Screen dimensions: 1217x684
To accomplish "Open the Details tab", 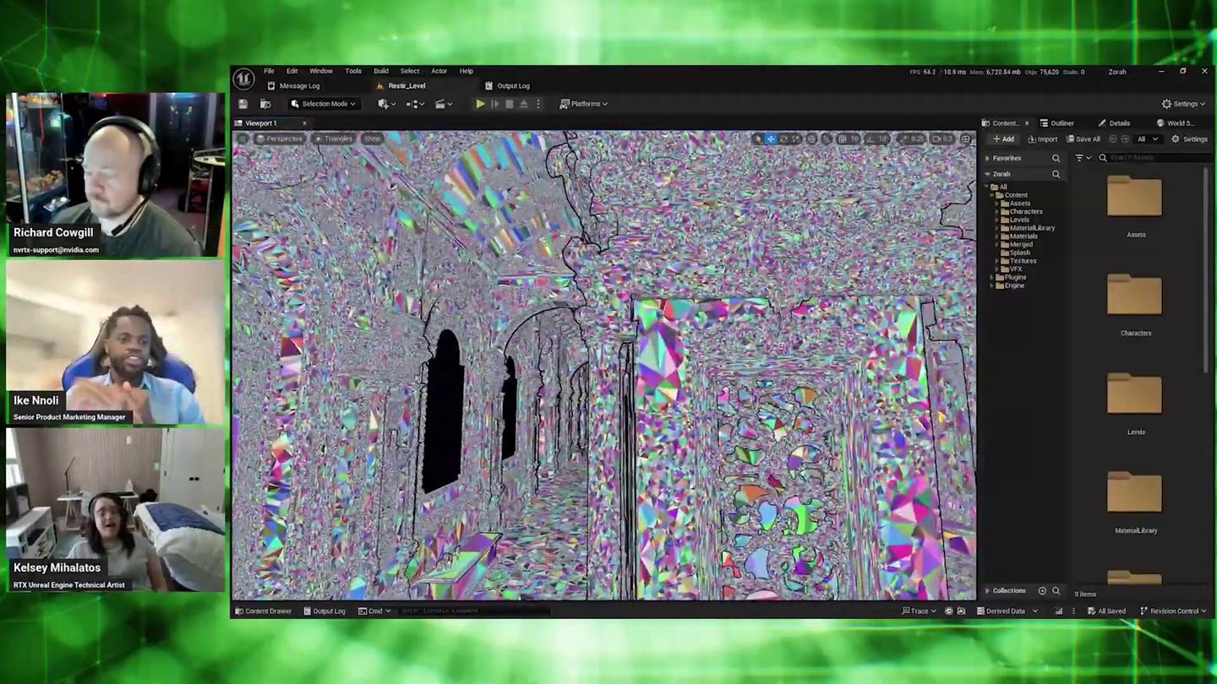I will coord(1114,123).
